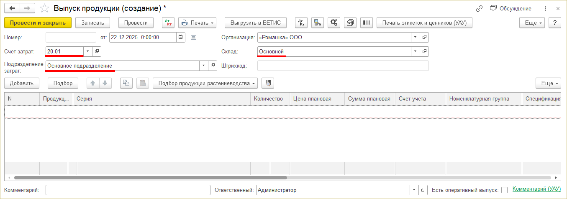This screenshot has height=199, width=567.
Task: Open the Организация item form
Action: click(x=424, y=37)
